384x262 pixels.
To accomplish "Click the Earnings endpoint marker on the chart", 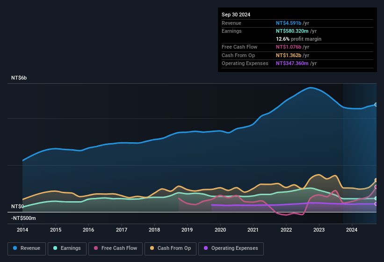I will [x=376, y=198].
